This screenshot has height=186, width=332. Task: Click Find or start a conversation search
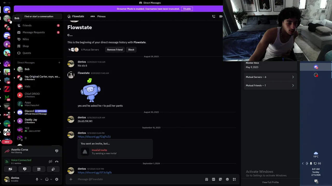pyautogui.click(x=39, y=16)
